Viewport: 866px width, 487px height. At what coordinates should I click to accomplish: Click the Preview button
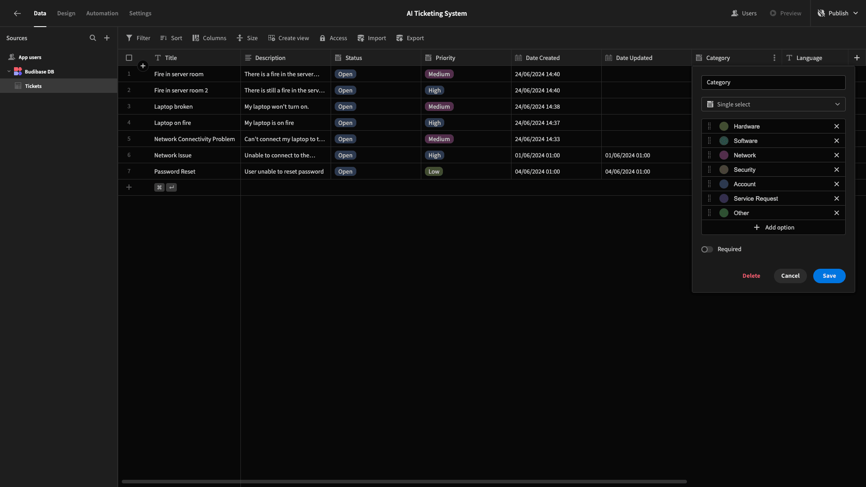click(x=785, y=14)
